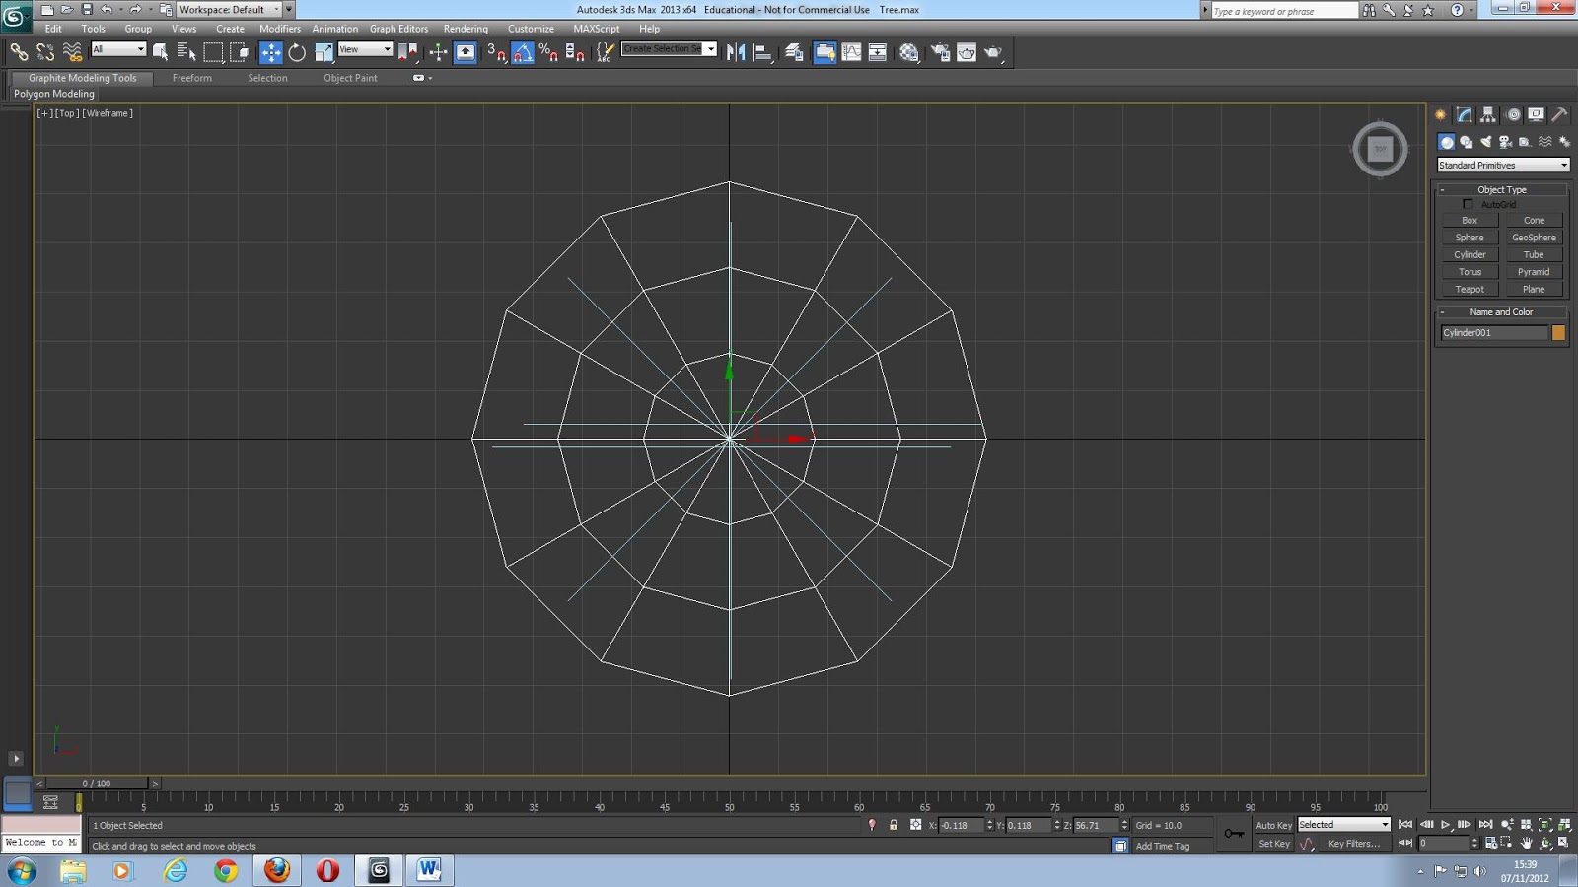
Task: Click the Cylinder001 color swatch
Action: (x=1558, y=332)
